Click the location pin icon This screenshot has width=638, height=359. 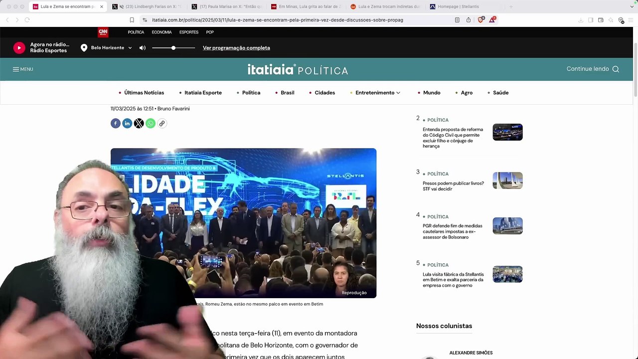(84, 48)
